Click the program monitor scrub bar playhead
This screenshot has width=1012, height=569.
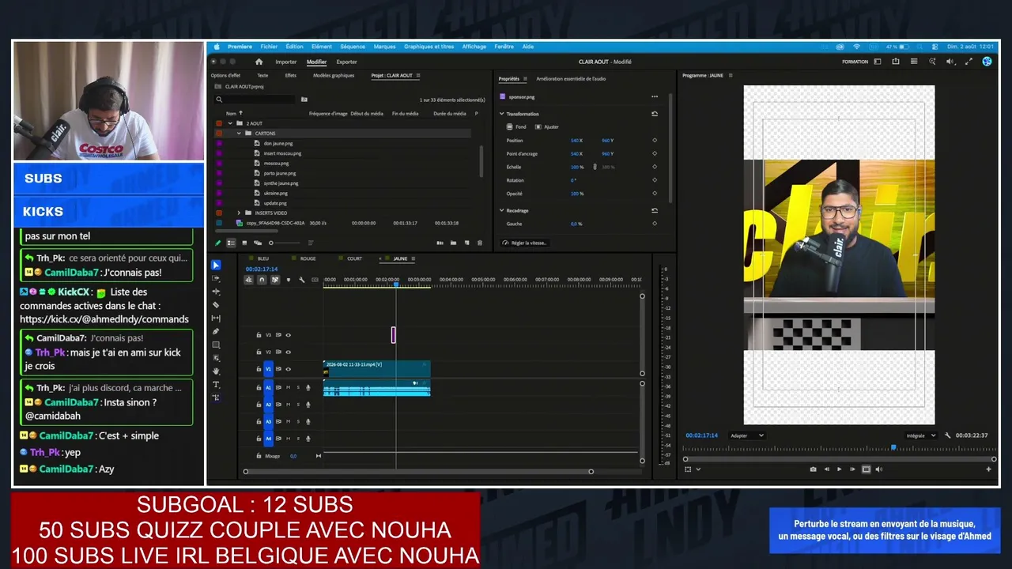coord(893,448)
